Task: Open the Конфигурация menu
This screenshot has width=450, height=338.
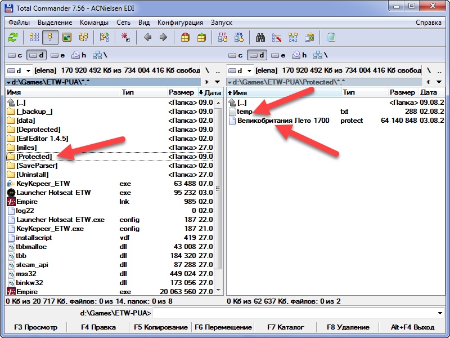Action: (x=180, y=23)
